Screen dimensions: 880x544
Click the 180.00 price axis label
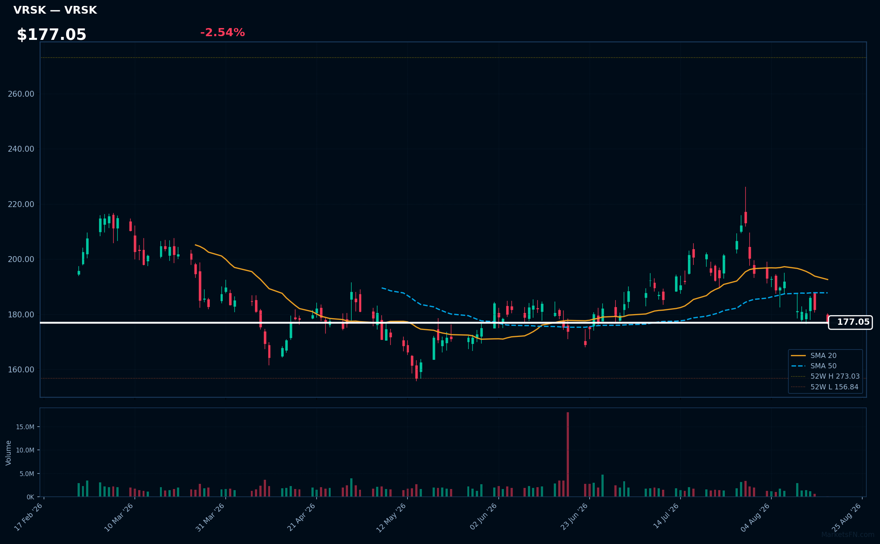pos(21,314)
